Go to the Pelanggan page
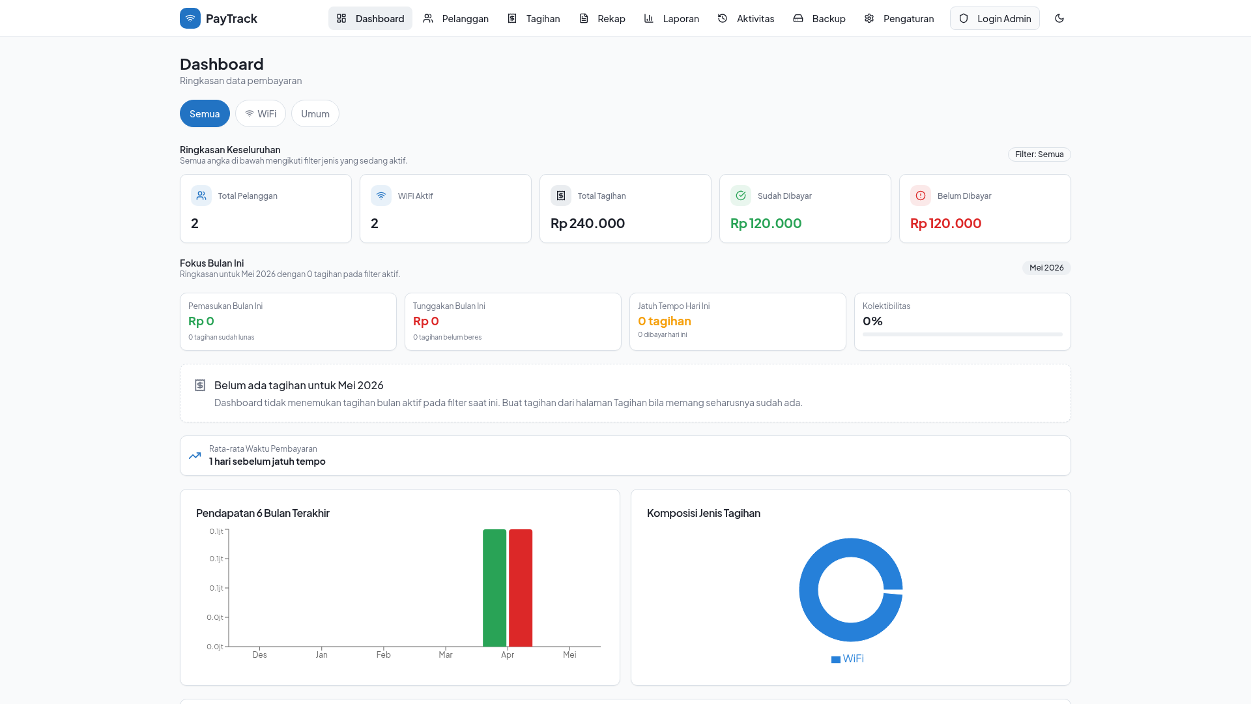Image resolution: width=1251 pixels, height=704 pixels. (456, 18)
